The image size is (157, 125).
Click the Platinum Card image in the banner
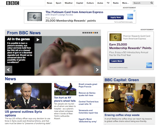click(35, 17)
